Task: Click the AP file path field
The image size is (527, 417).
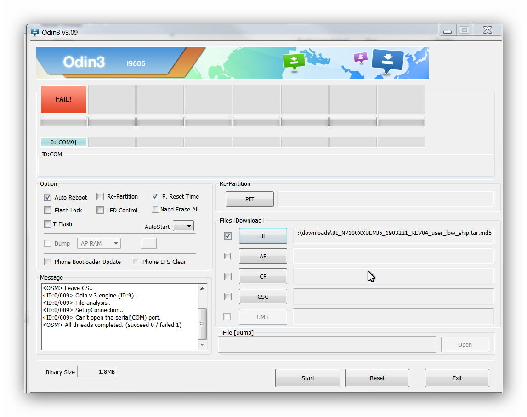Action: 394,256
